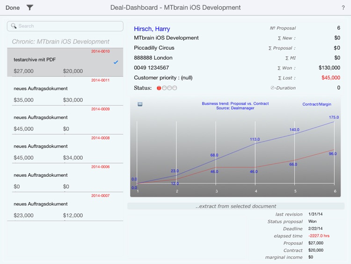Click the $130,000 Won total
Viewport: 351px width, 264px height.
(329, 68)
